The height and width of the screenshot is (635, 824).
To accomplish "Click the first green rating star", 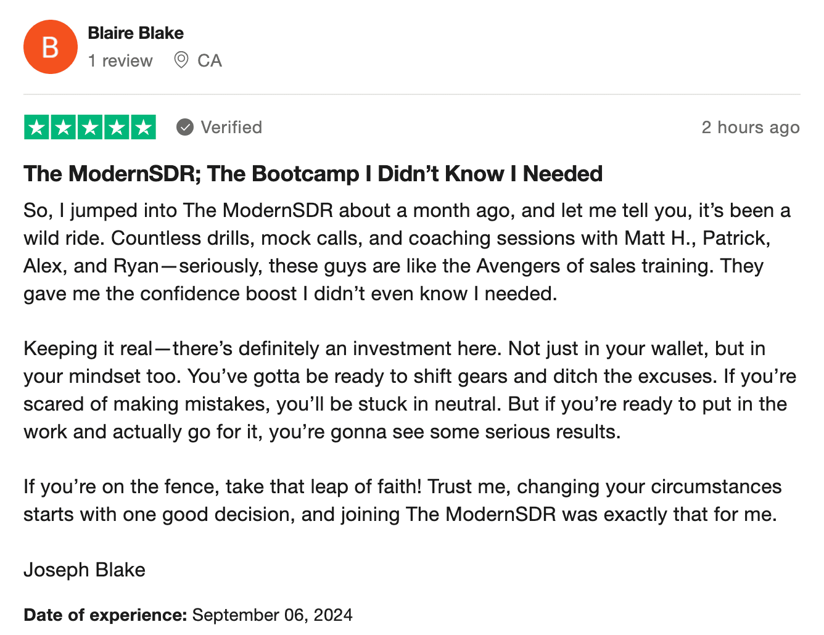I will pos(37,128).
